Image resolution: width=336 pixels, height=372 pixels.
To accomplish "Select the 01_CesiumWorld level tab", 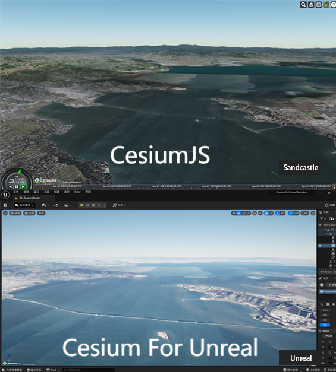I will pyautogui.click(x=34, y=198).
